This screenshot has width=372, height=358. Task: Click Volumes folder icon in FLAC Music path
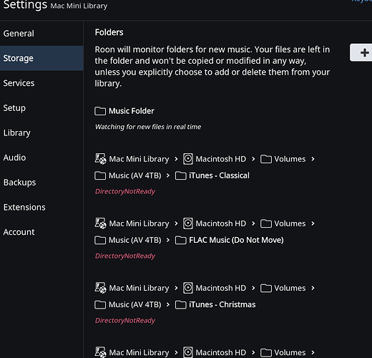(x=266, y=223)
